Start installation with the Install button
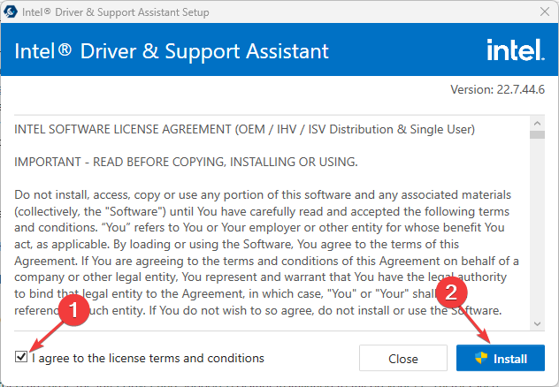Viewport: 559px width, 387px height. point(501,358)
